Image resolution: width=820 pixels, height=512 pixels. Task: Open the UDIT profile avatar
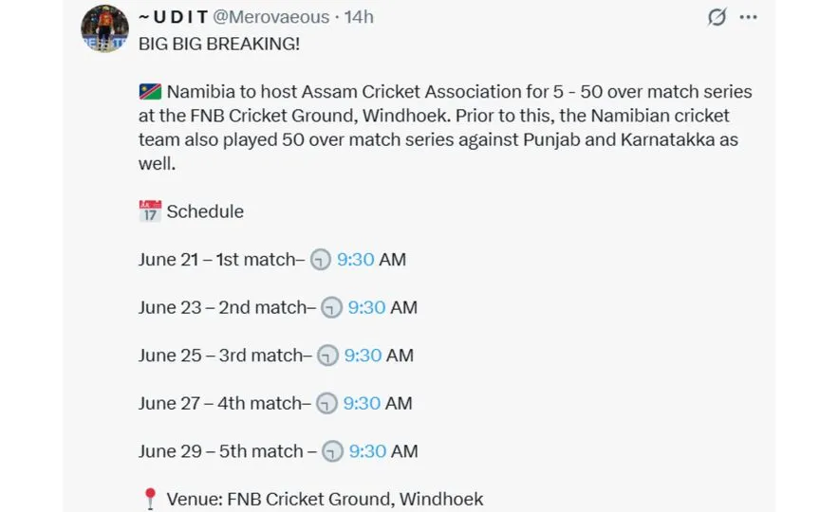[104, 28]
